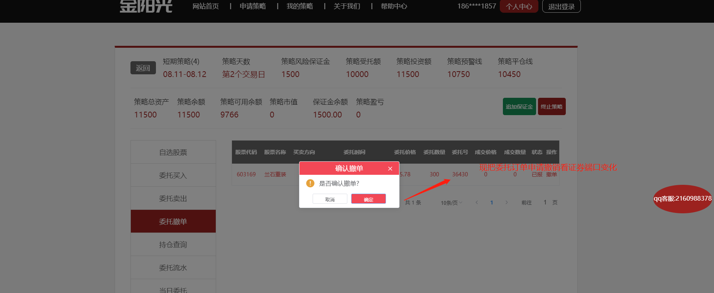Screen dimensions: 714x293
Task: Click 确定 to confirm order cancellation
Action: [x=368, y=199]
